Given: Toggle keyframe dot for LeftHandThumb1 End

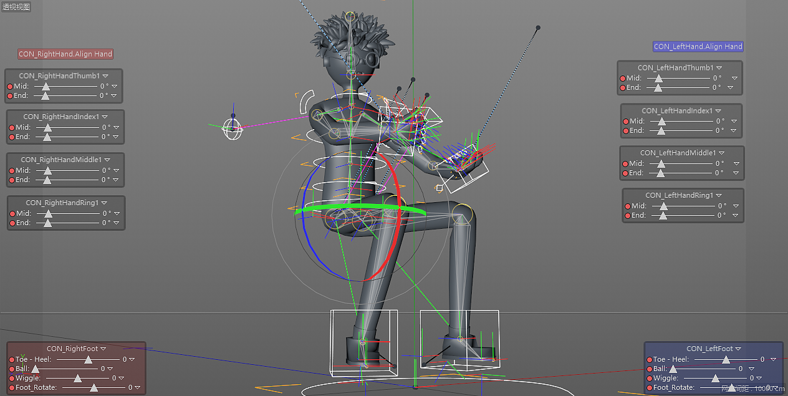Looking at the screenshot, I should (623, 88).
